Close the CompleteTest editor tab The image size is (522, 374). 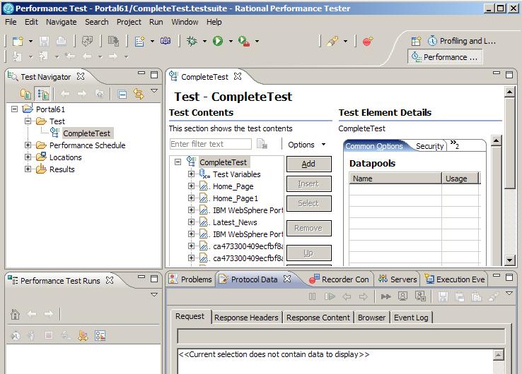click(x=238, y=76)
